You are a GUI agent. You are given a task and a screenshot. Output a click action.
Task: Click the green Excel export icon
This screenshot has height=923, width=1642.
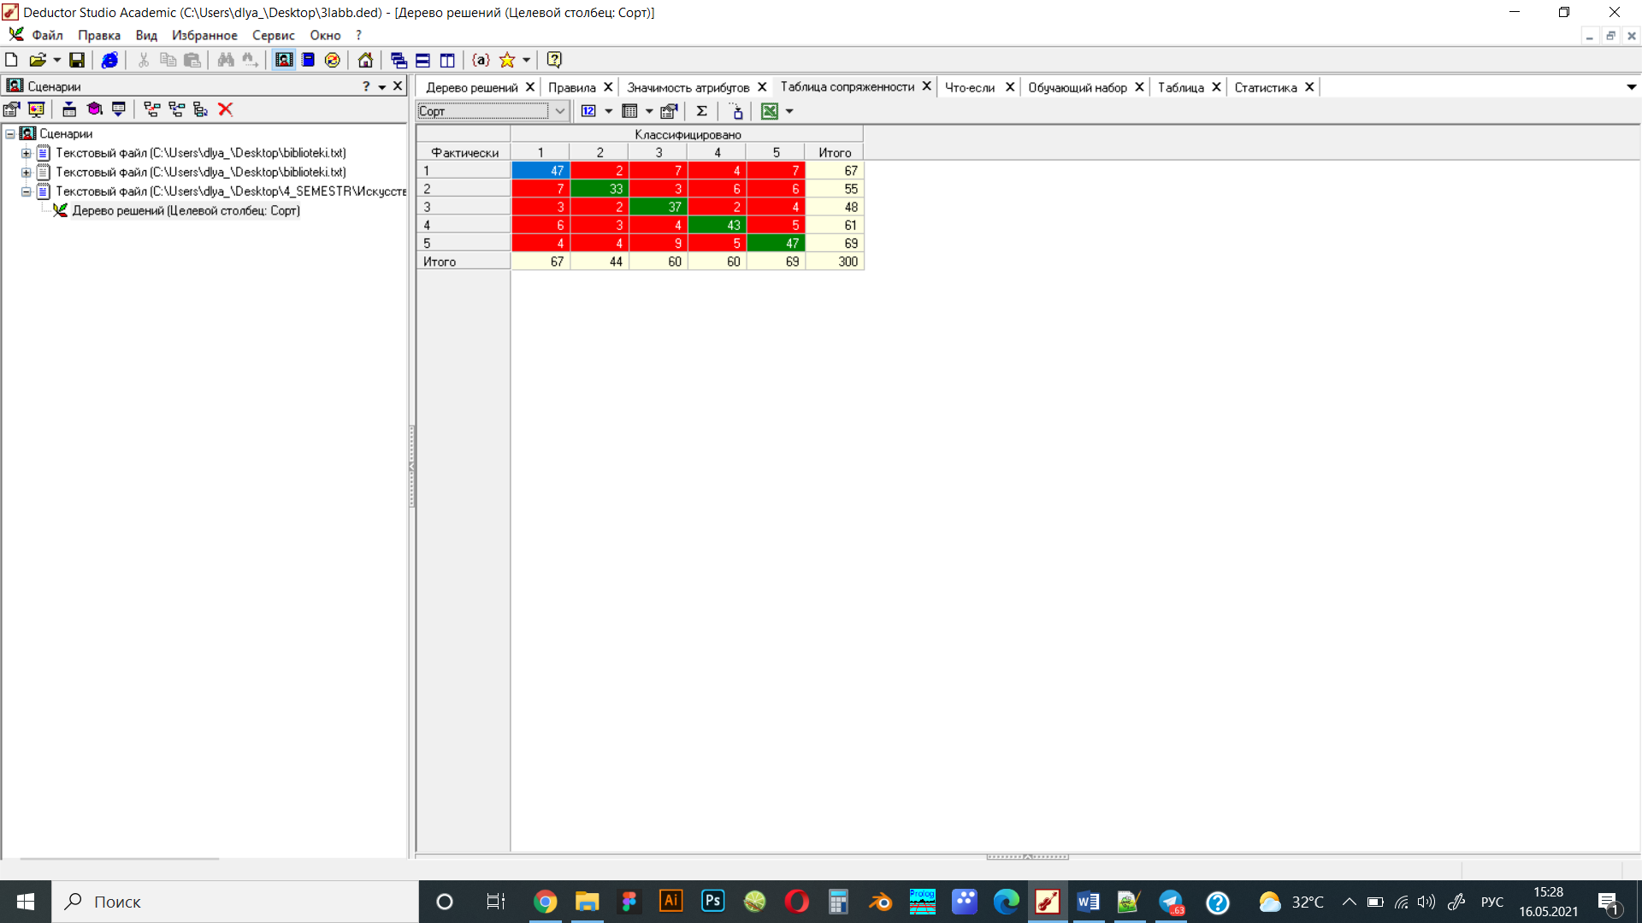(770, 111)
